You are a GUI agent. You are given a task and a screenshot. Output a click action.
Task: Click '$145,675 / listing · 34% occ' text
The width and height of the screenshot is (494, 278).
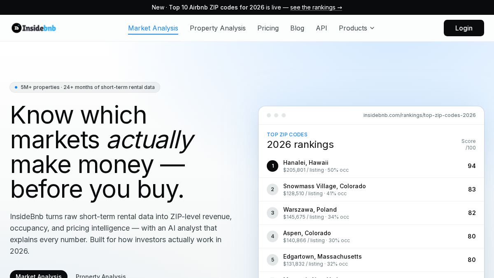[x=316, y=217]
